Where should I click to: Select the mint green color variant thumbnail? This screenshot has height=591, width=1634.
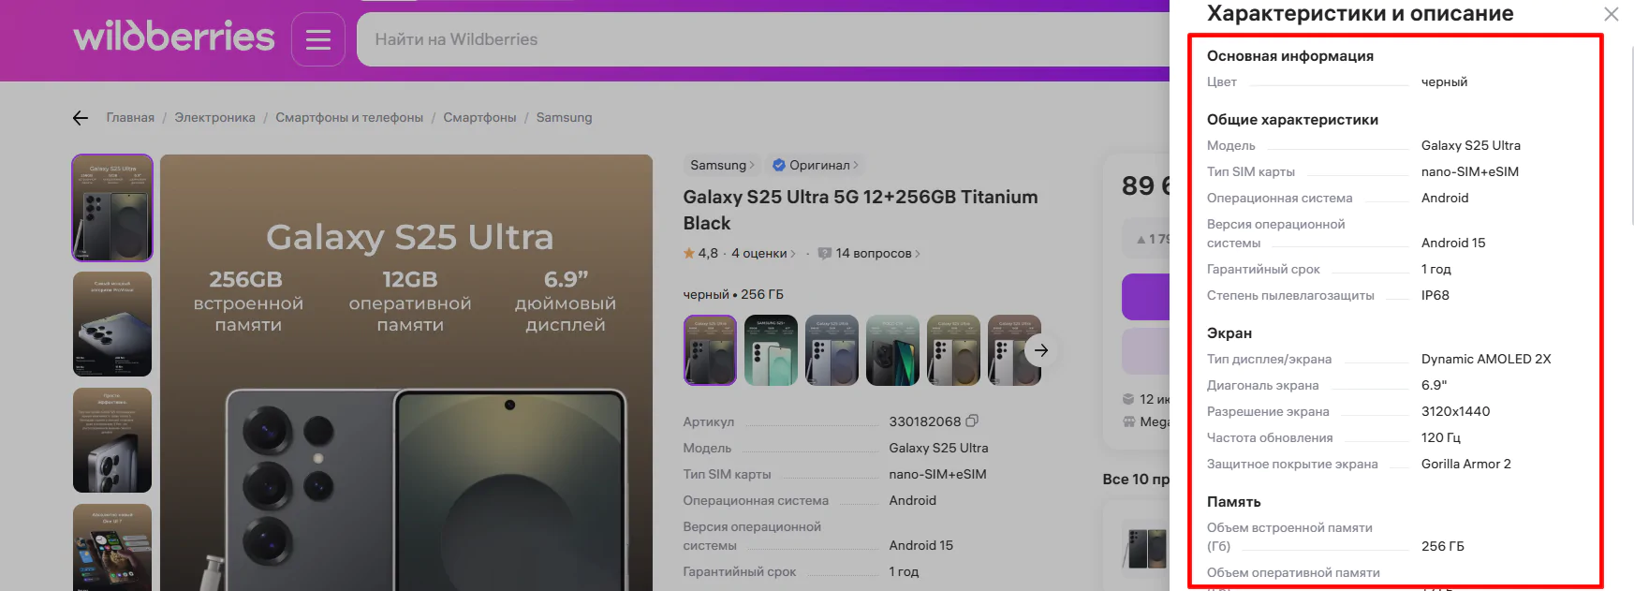pyautogui.click(x=772, y=350)
